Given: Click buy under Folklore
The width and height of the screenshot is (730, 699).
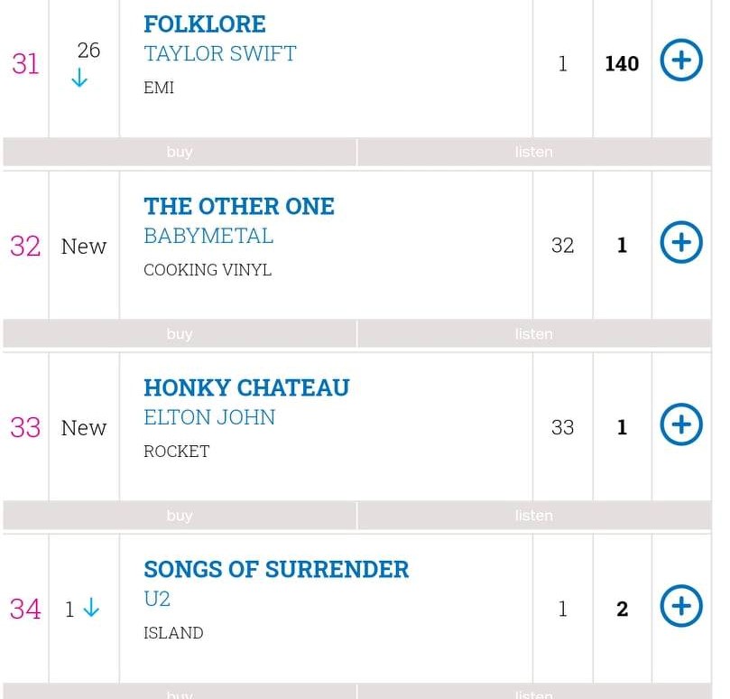Looking at the screenshot, I should click(x=180, y=152).
